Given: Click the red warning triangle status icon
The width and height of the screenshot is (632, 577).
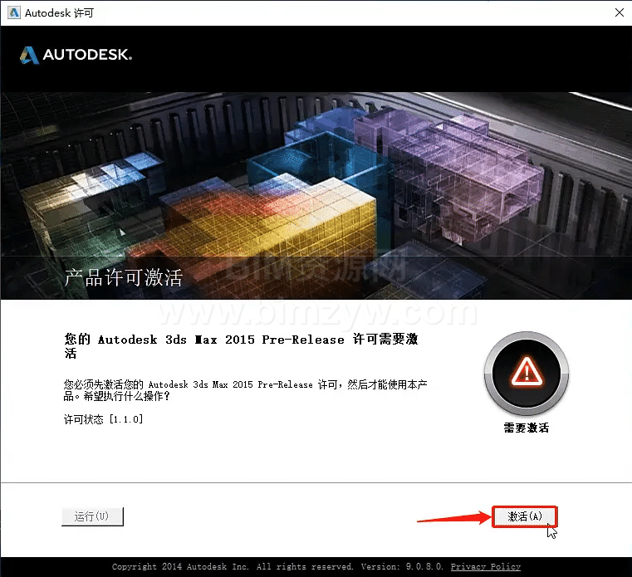Looking at the screenshot, I should pos(527,372).
